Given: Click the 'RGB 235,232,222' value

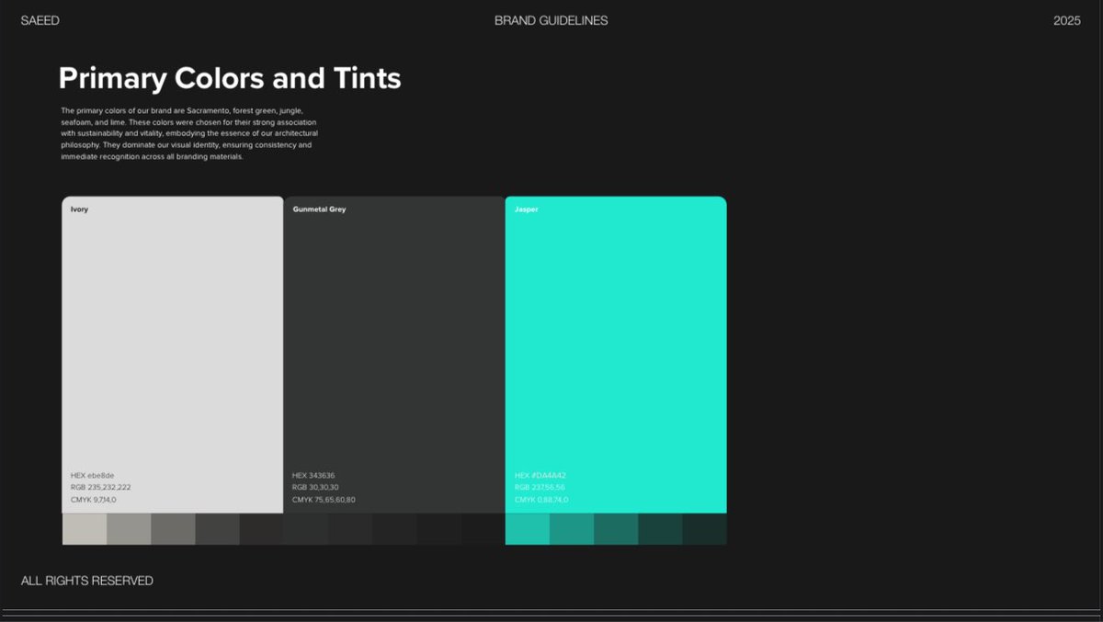Looking at the screenshot, I should (x=100, y=487).
